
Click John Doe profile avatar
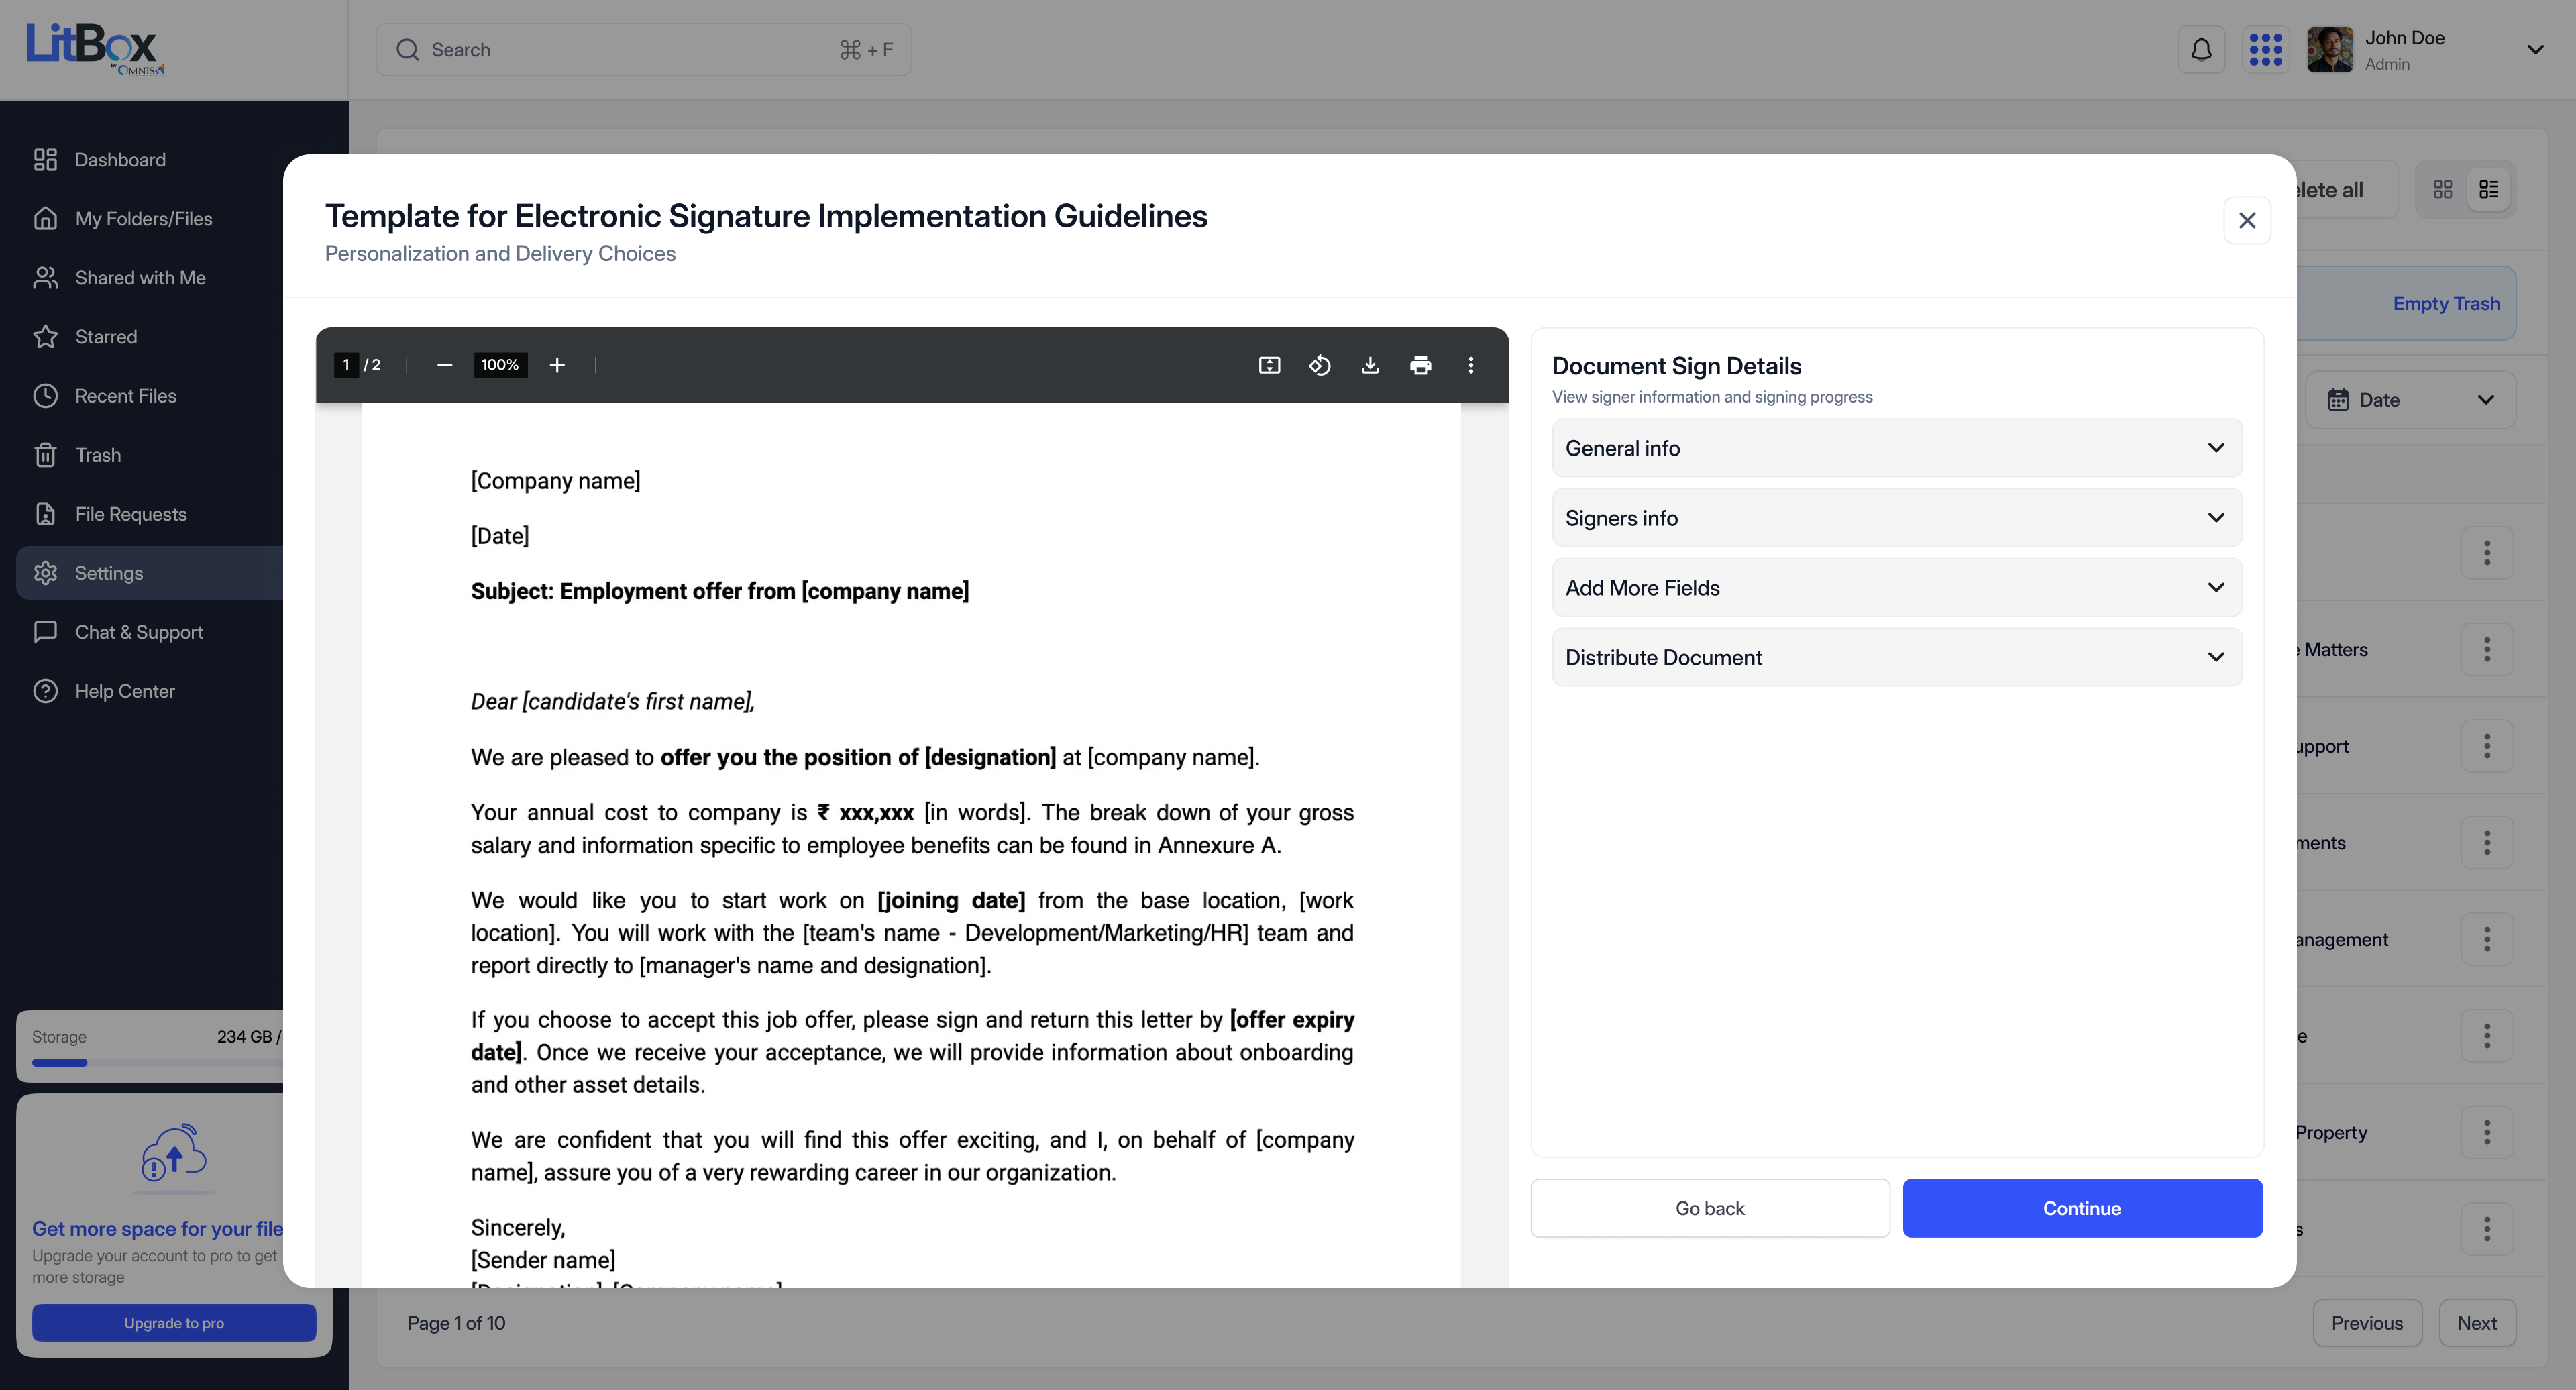point(2329,50)
